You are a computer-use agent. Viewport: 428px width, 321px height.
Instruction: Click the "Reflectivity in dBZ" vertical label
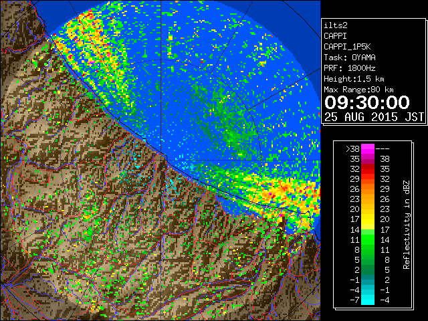coord(407,225)
